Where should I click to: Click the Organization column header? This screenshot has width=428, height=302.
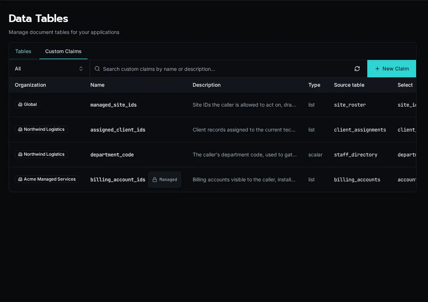(30, 85)
